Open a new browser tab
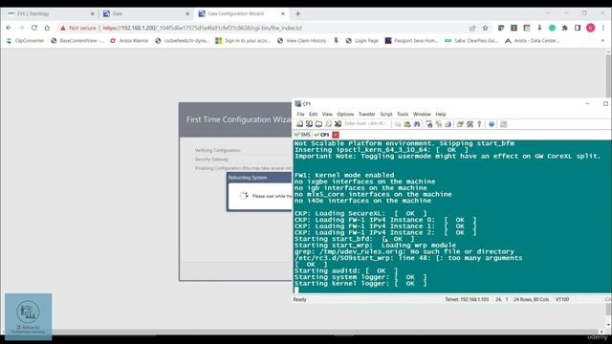This screenshot has width=612, height=344. (x=297, y=13)
